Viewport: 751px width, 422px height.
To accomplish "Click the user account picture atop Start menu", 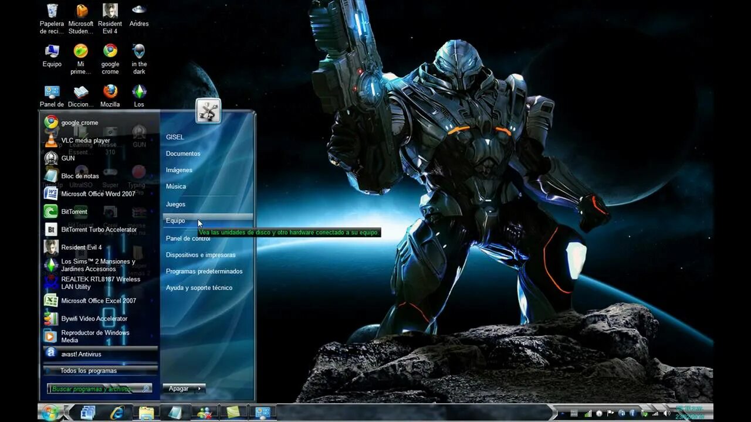I will [208, 111].
